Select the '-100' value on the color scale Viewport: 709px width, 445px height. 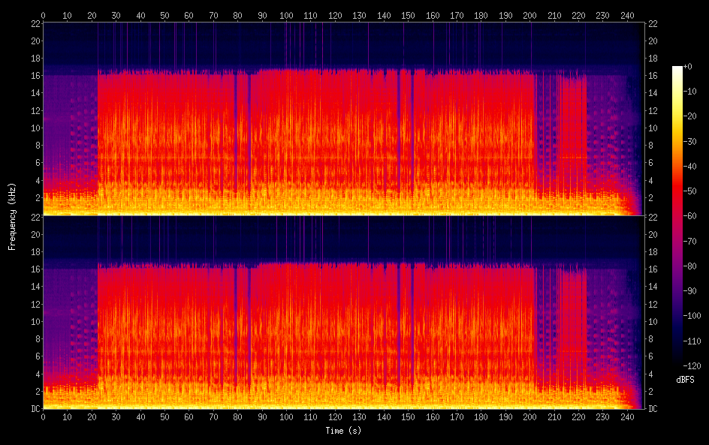point(692,316)
